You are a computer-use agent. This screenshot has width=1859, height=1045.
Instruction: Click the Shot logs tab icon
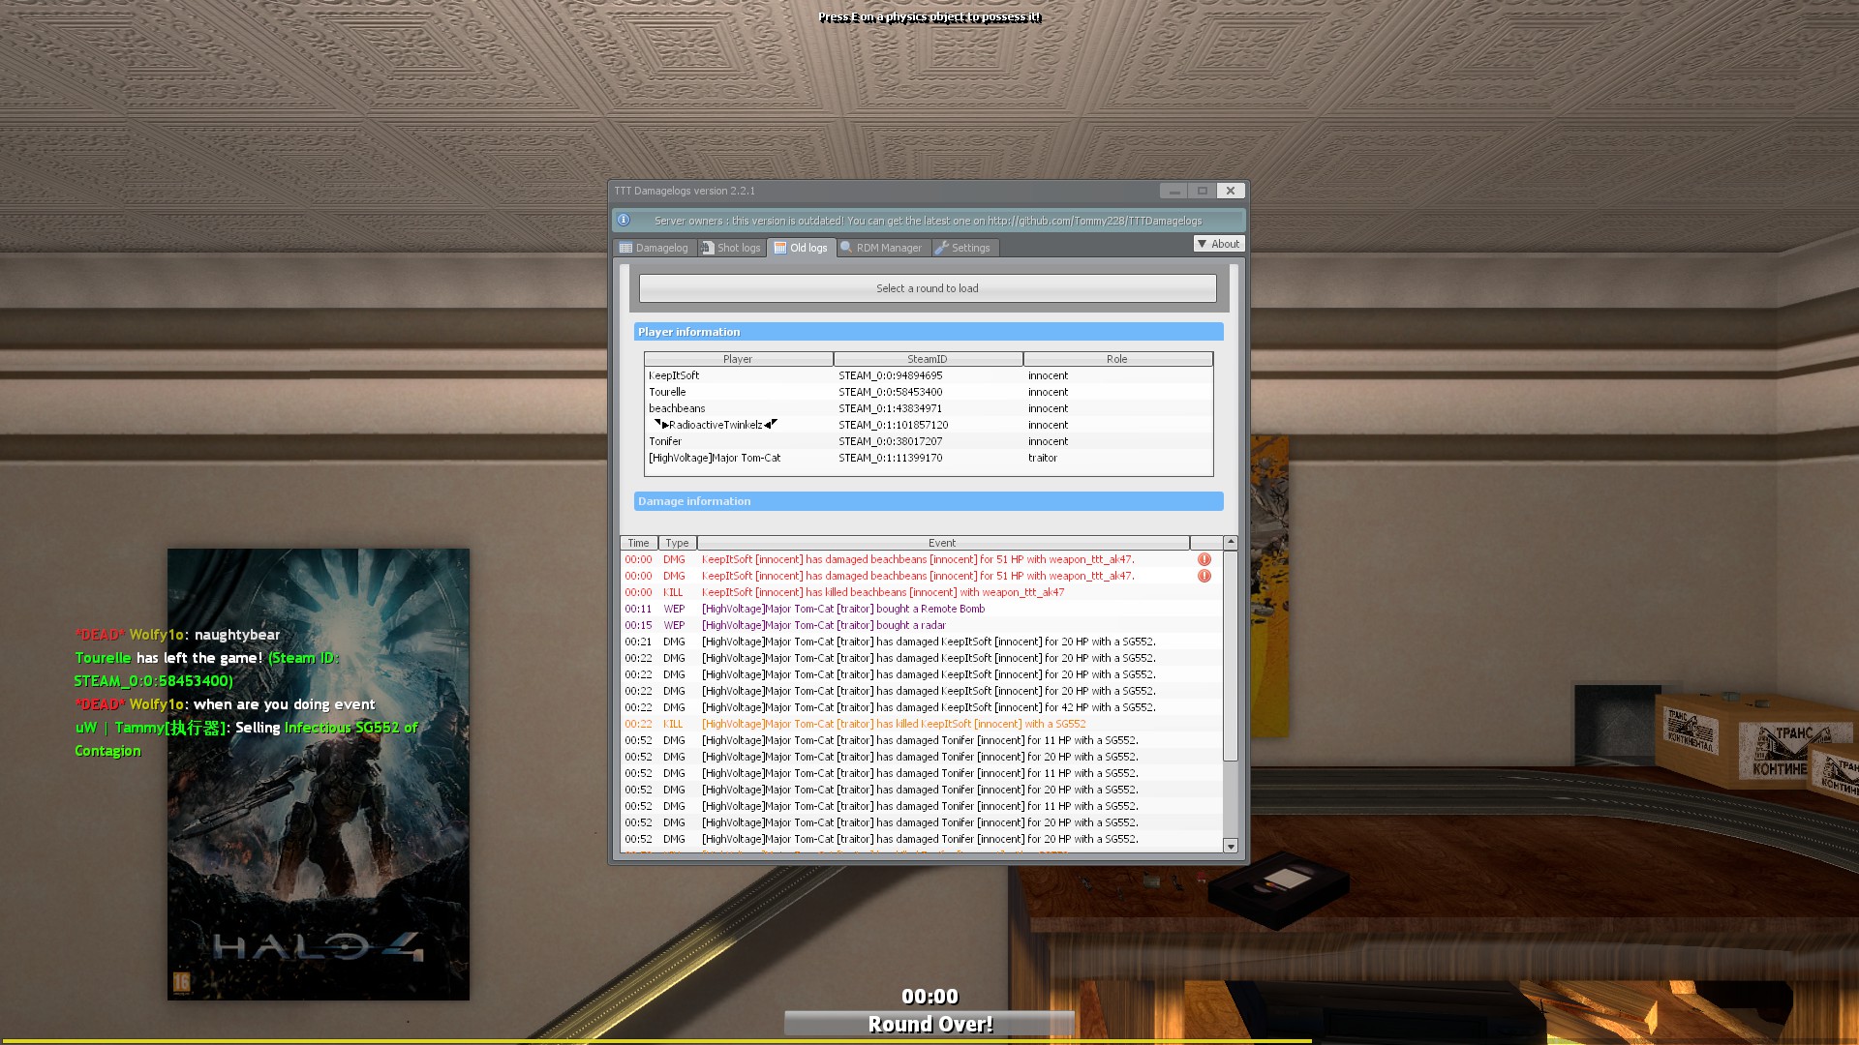click(708, 248)
